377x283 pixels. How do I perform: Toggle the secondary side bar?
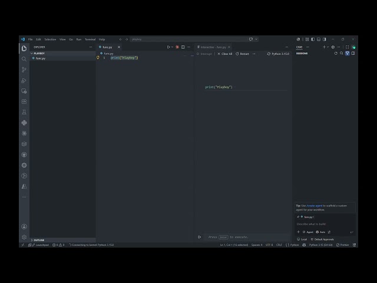[x=325, y=40]
